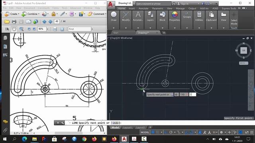Open the Block panel in the ribbon
Viewport: 255px width, 143px height.
(x=162, y=17)
